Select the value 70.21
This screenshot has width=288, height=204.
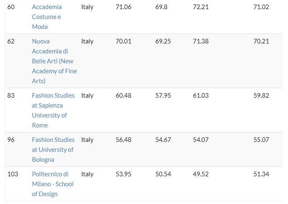tap(261, 41)
